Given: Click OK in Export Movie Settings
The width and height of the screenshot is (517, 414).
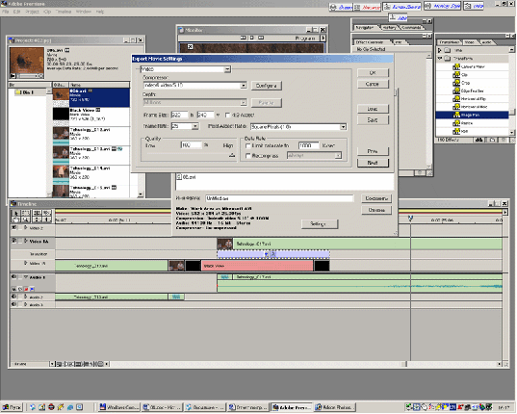Looking at the screenshot, I should (x=373, y=73).
